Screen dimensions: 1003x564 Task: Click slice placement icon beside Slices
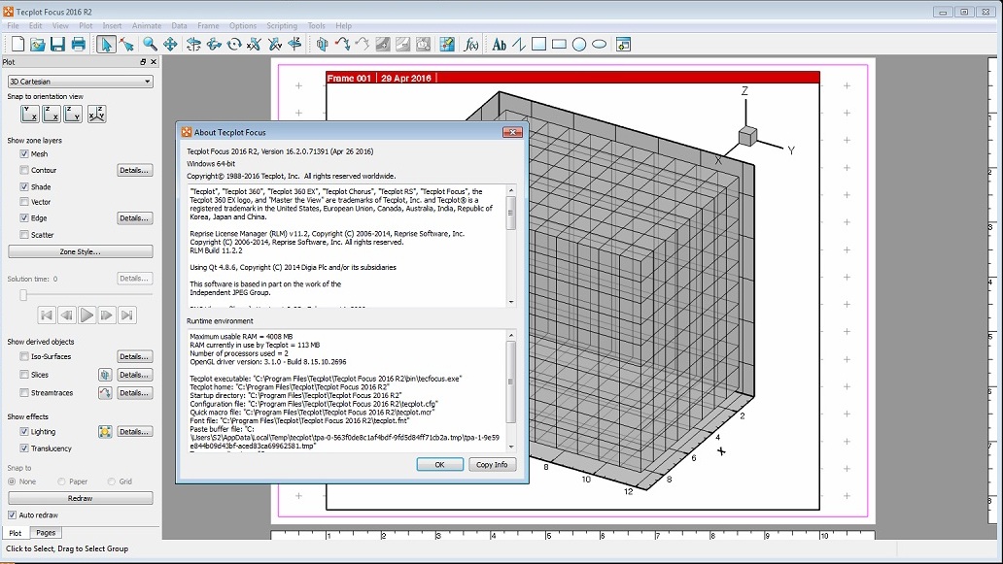[105, 375]
